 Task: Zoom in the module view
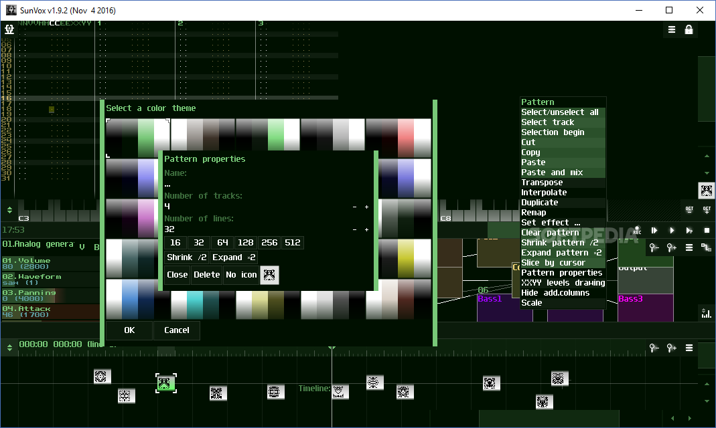pyautogui.click(x=672, y=247)
